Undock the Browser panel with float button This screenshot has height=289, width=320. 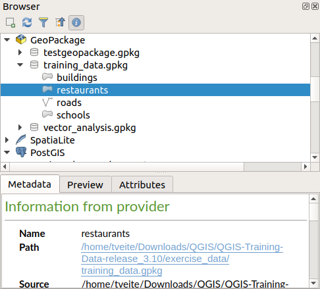pos(306,6)
